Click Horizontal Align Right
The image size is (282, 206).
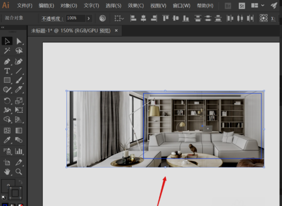[154, 18]
